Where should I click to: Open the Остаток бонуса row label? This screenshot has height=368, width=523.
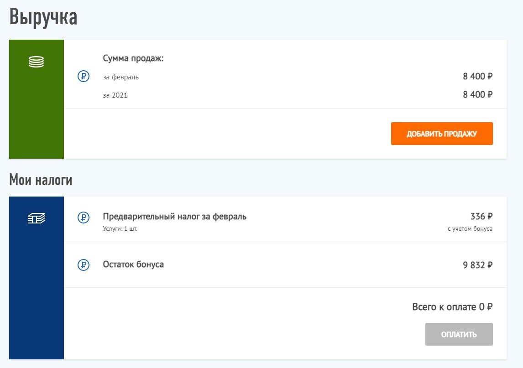tap(133, 264)
